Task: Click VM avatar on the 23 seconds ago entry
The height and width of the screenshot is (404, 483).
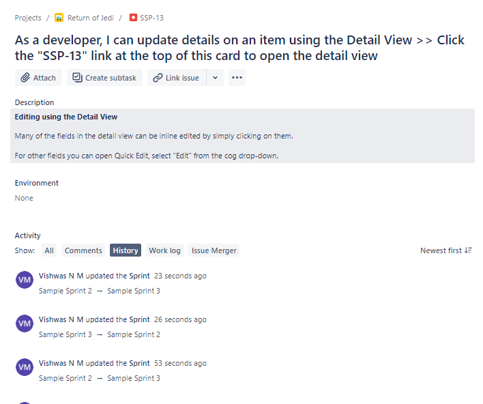Action: [25, 280]
